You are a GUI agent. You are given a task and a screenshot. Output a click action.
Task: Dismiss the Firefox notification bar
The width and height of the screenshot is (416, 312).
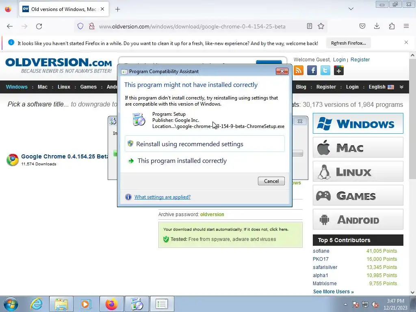point(406,42)
